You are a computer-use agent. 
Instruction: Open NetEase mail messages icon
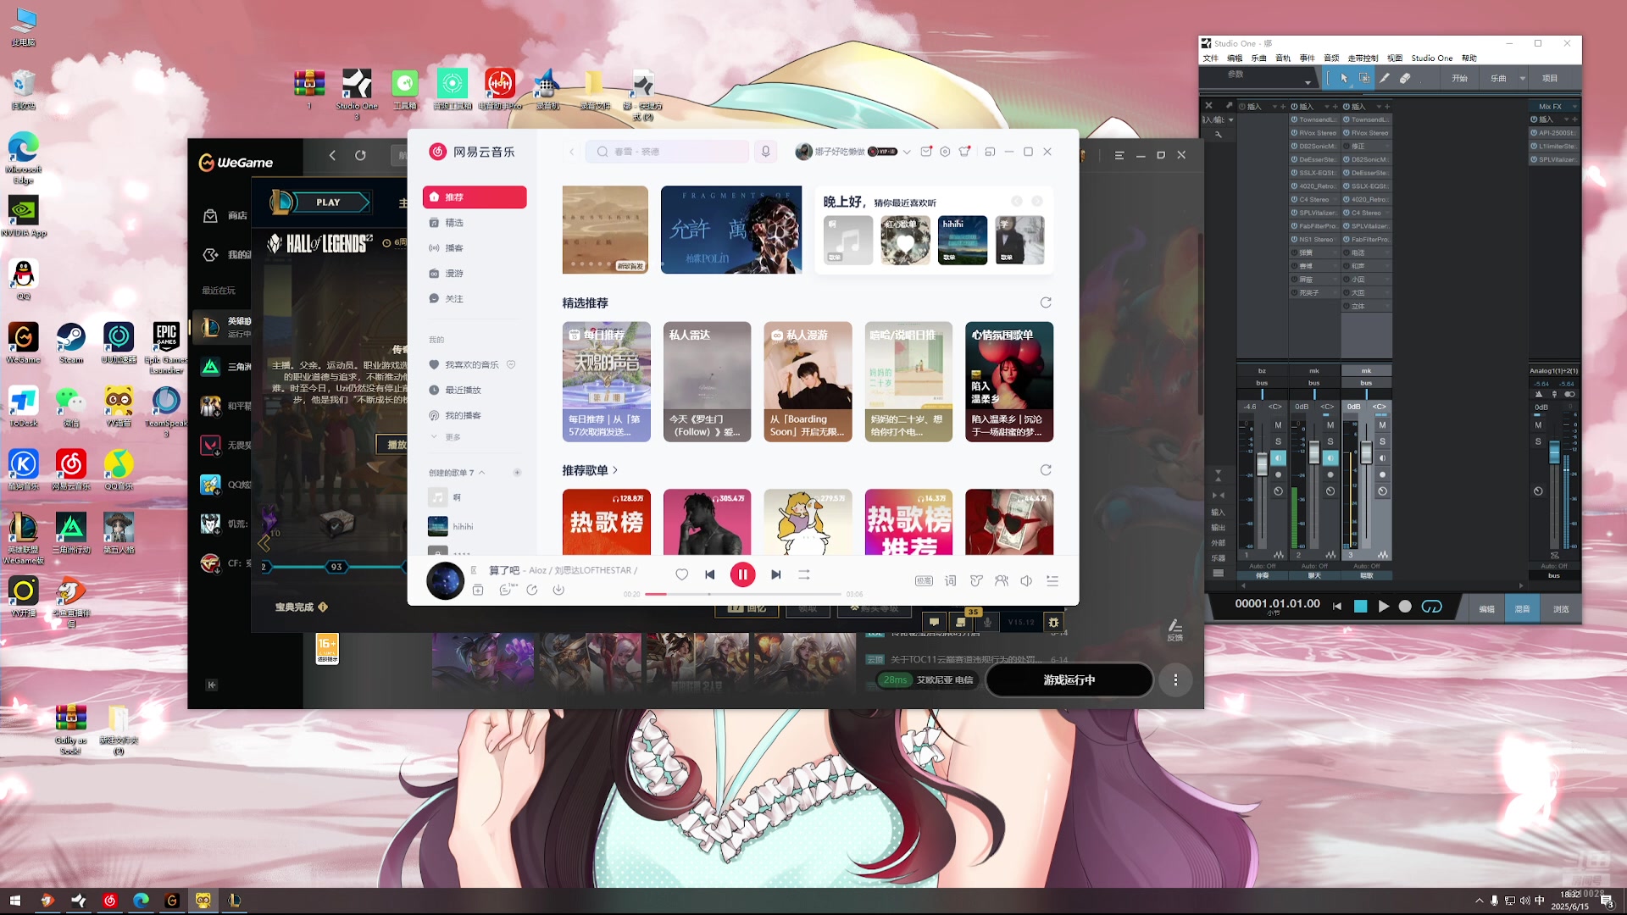(x=926, y=152)
